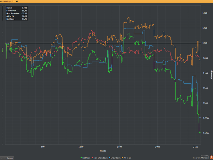This screenshot has height=160, width=213.
Task: Click the Wr Winnings -$11,97 header
Action: coord(9,1)
